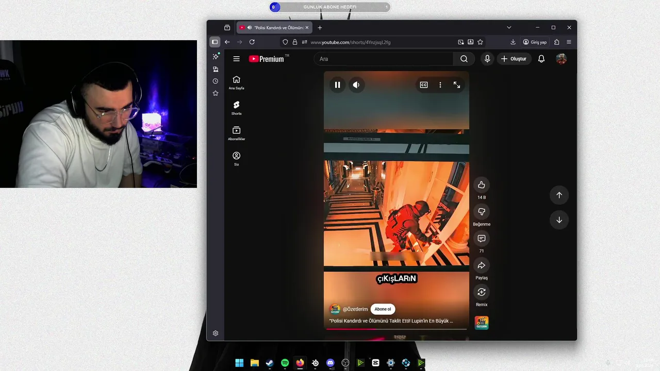Select the Polisi Kandırdı ve Ölümünü tab
Screen dimensions: 660x371
[x=275, y=28]
